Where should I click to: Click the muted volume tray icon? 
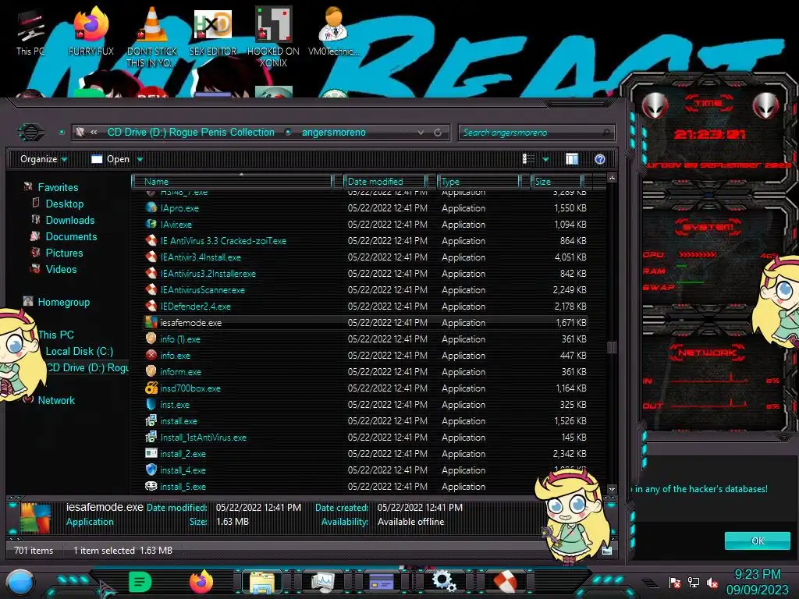pos(712,583)
